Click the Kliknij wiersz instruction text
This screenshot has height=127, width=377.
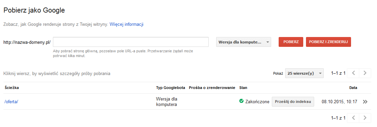point(57,73)
